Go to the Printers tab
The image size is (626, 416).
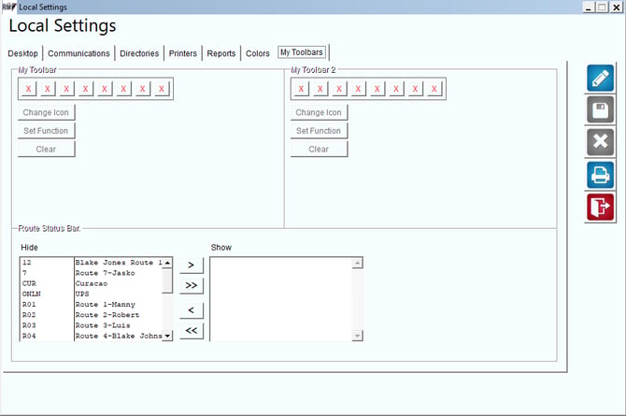pos(183,53)
